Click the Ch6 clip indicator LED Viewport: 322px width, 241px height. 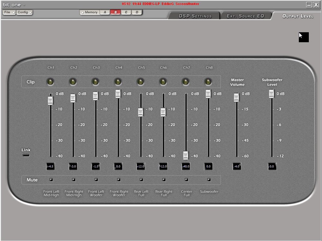pos(163,82)
